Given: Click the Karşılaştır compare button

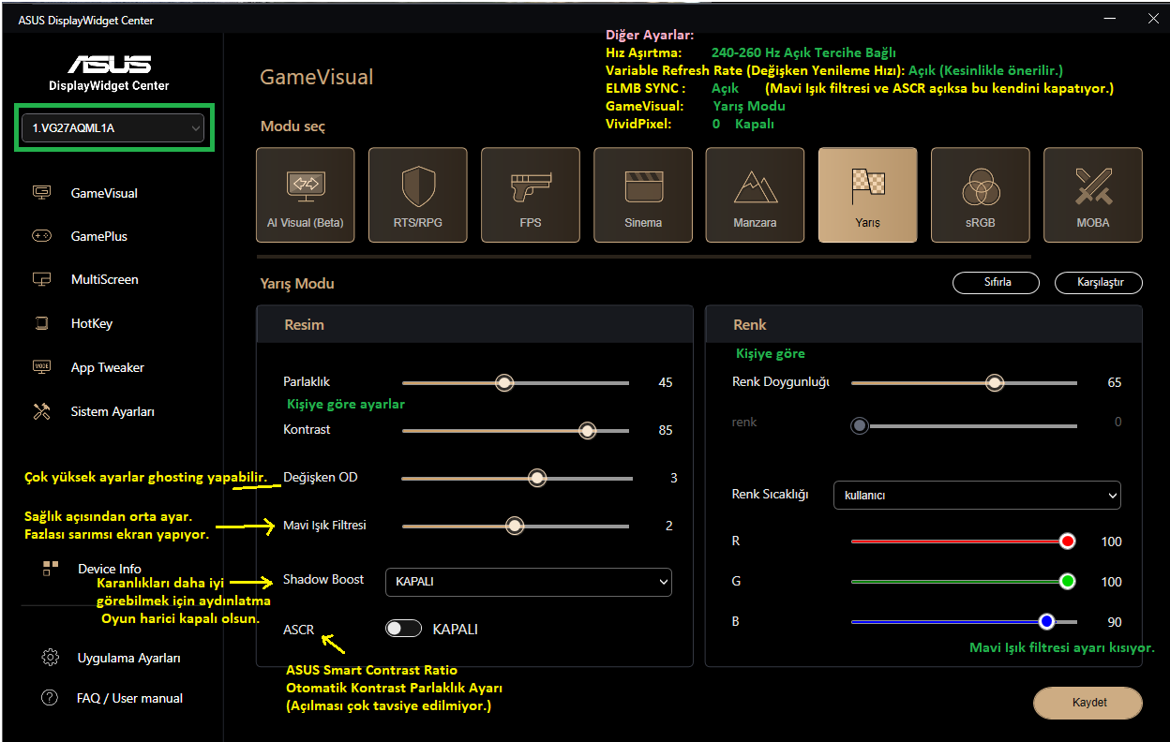Looking at the screenshot, I should point(1098,282).
